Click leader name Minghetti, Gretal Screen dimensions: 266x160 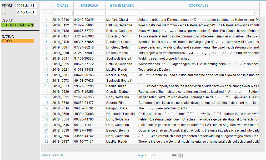pos(118,47)
